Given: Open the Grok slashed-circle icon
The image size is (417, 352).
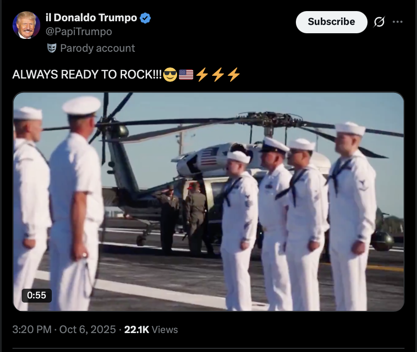Looking at the screenshot, I should click(379, 22).
